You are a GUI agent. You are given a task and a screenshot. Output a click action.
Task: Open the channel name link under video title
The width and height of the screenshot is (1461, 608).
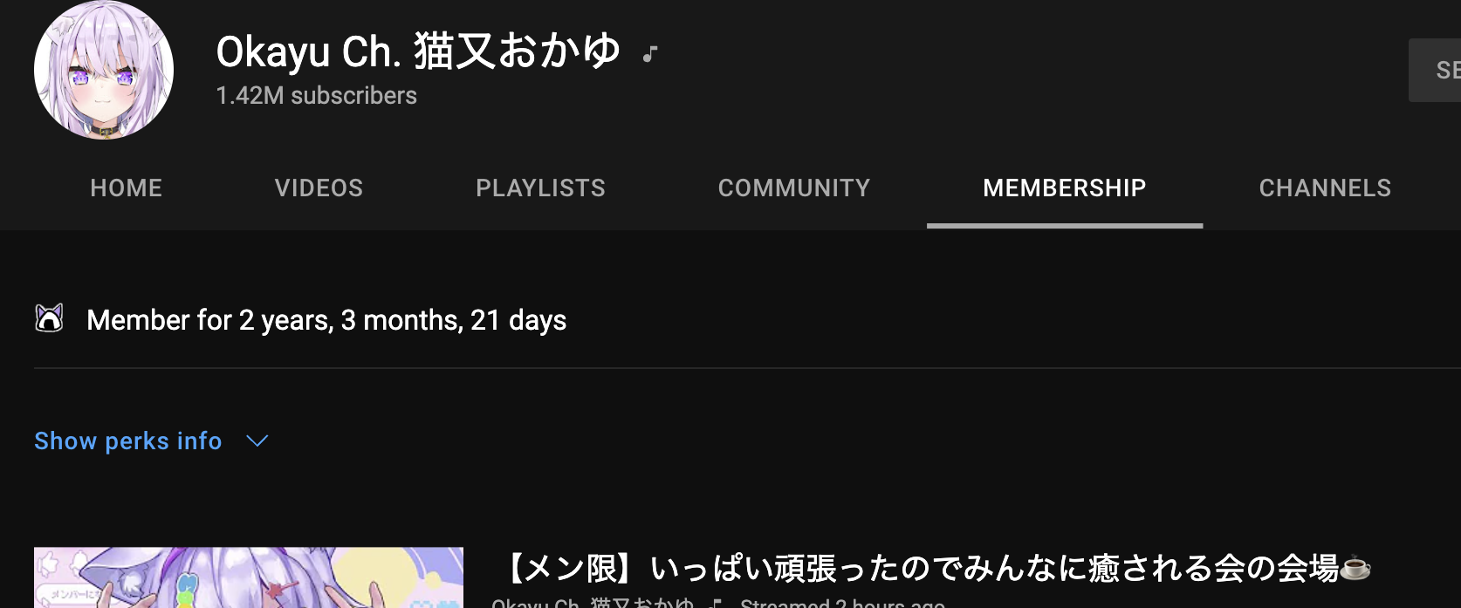coord(593,603)
